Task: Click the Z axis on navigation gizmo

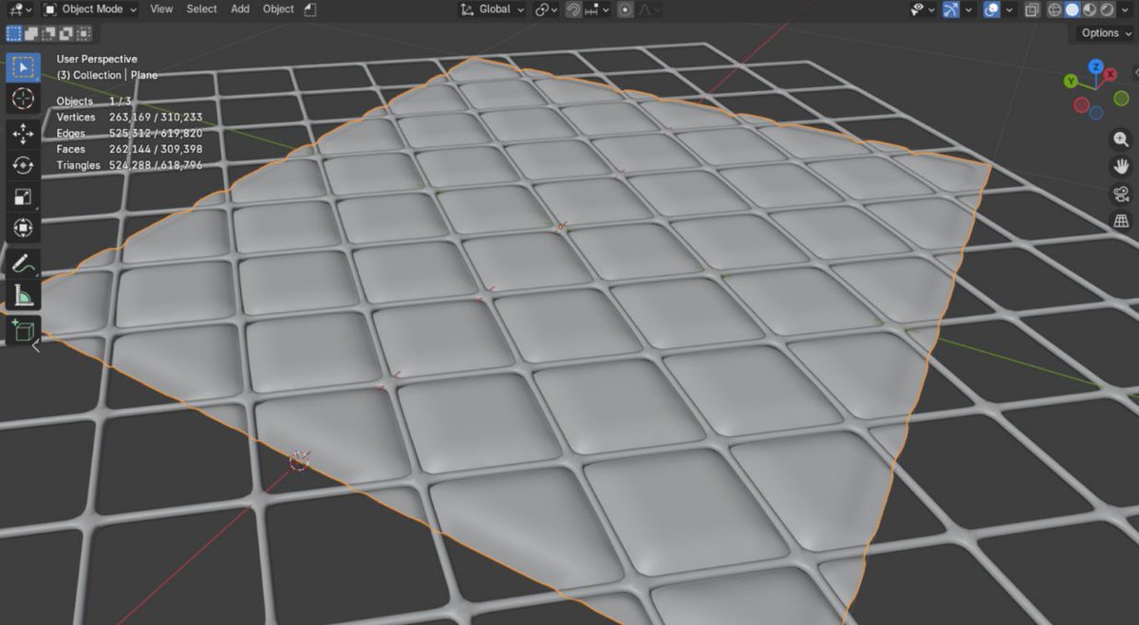Action: click(1095, 66)
